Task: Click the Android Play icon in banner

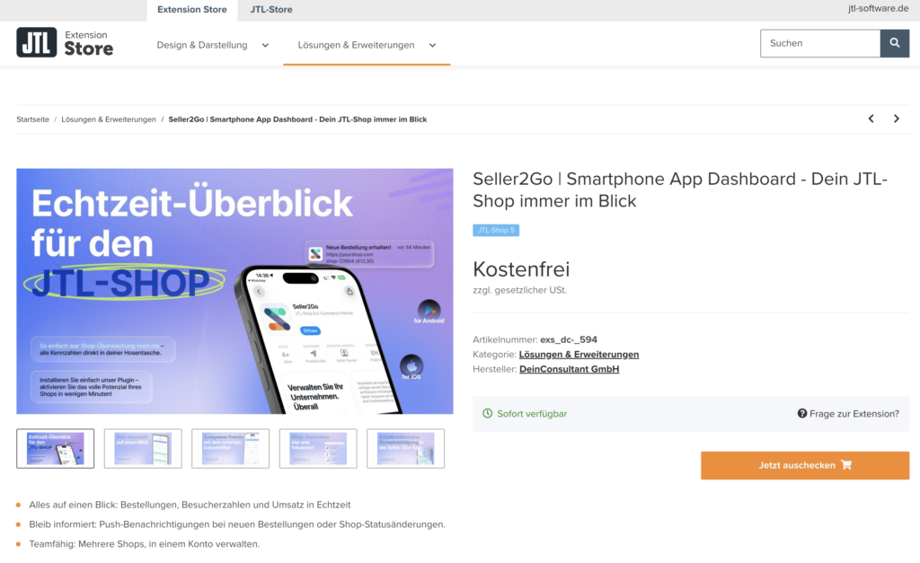Action: tap(429, 309)
